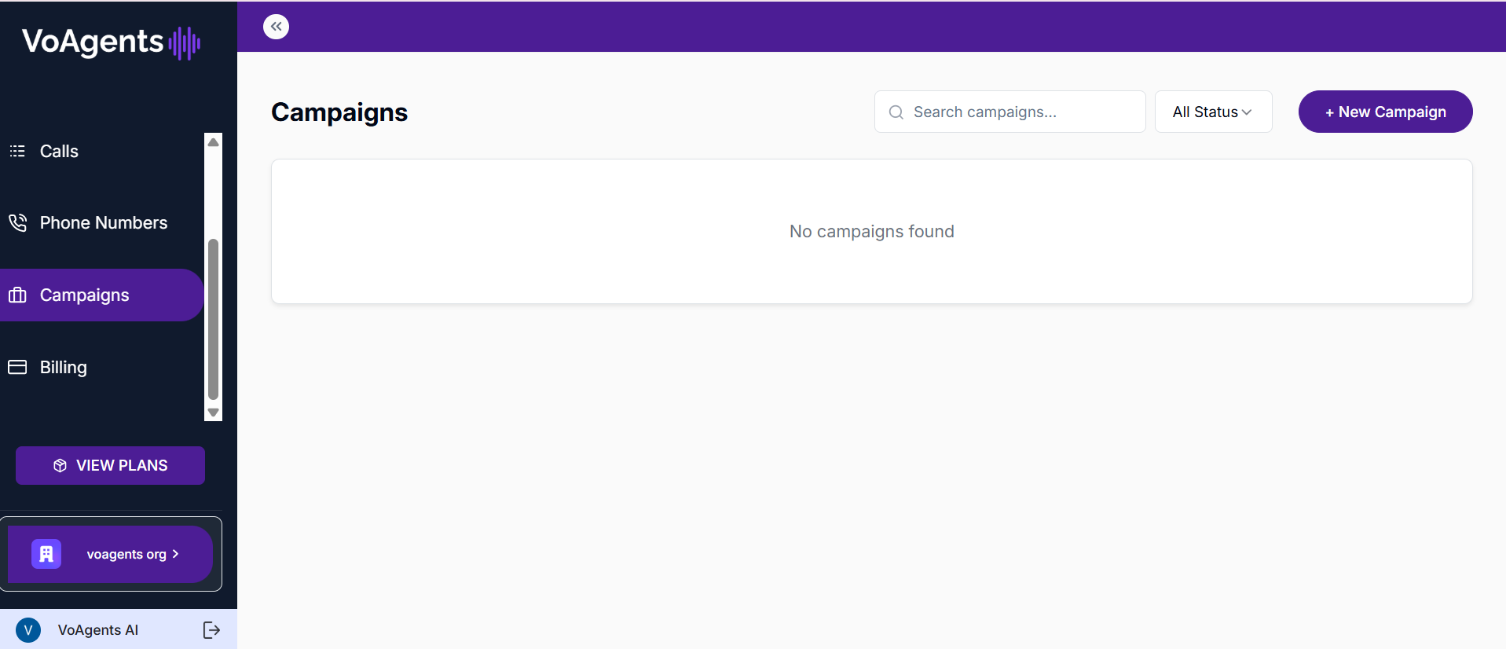Click the VIEW PLANS button

110,465
